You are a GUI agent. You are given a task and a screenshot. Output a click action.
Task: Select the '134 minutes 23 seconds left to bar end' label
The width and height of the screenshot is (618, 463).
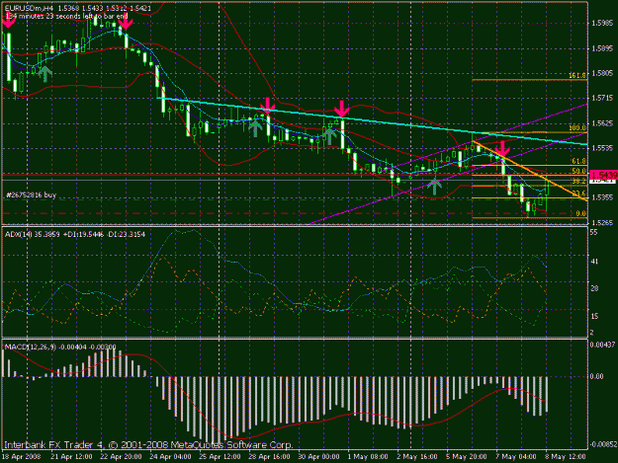(x=66, y=16)
